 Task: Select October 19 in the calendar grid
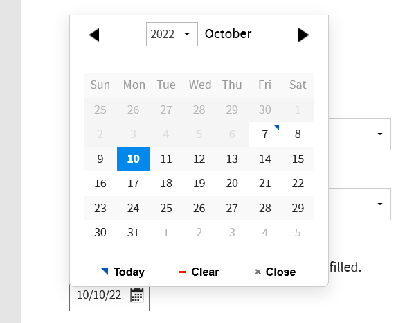pyautogui.click(x=199, y=184)
